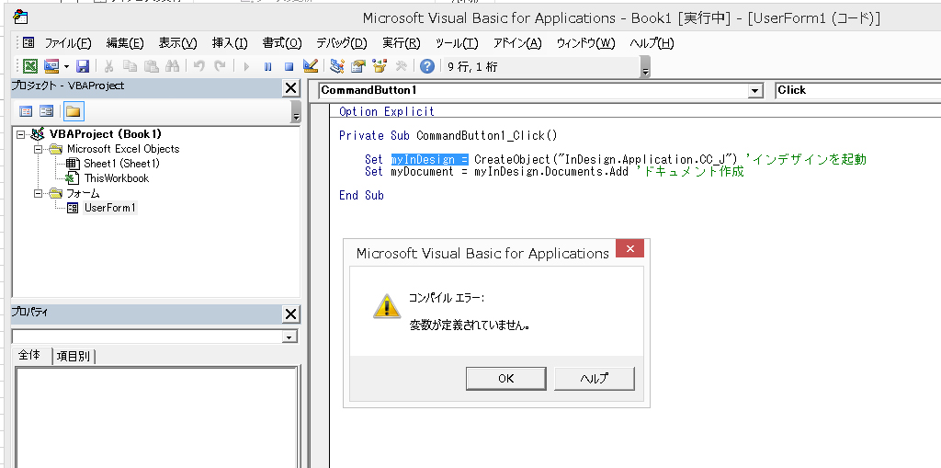Screen dimensions: 941x468
Task: Open the ツール(T) menu
Action: coord(457,43)
